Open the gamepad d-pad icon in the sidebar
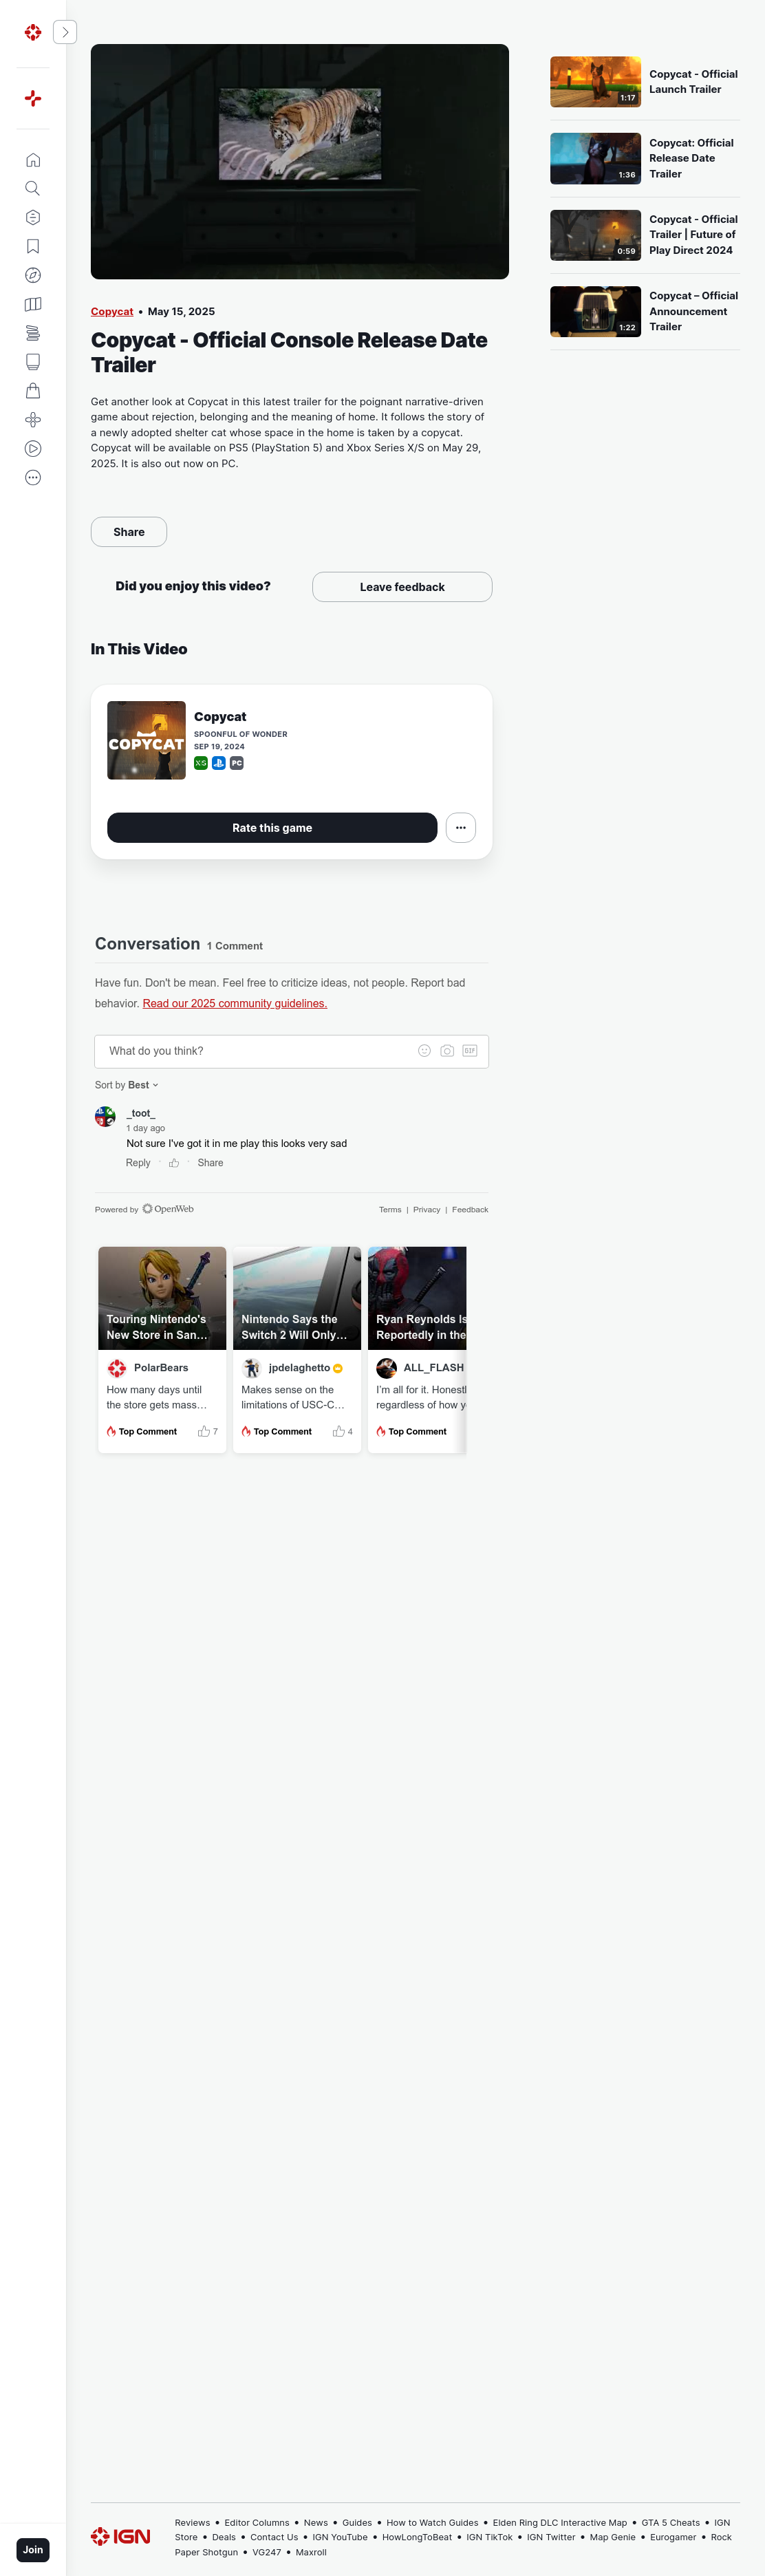Image resolution: width=765 pixels, height=2576 pixels. click(x=33, y=420)
